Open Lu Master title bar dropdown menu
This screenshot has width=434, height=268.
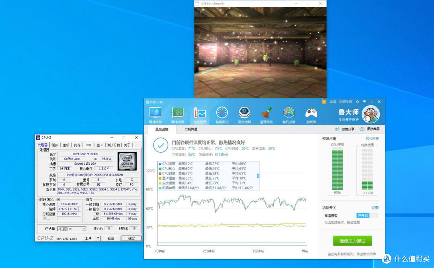[x=364, y=102]
